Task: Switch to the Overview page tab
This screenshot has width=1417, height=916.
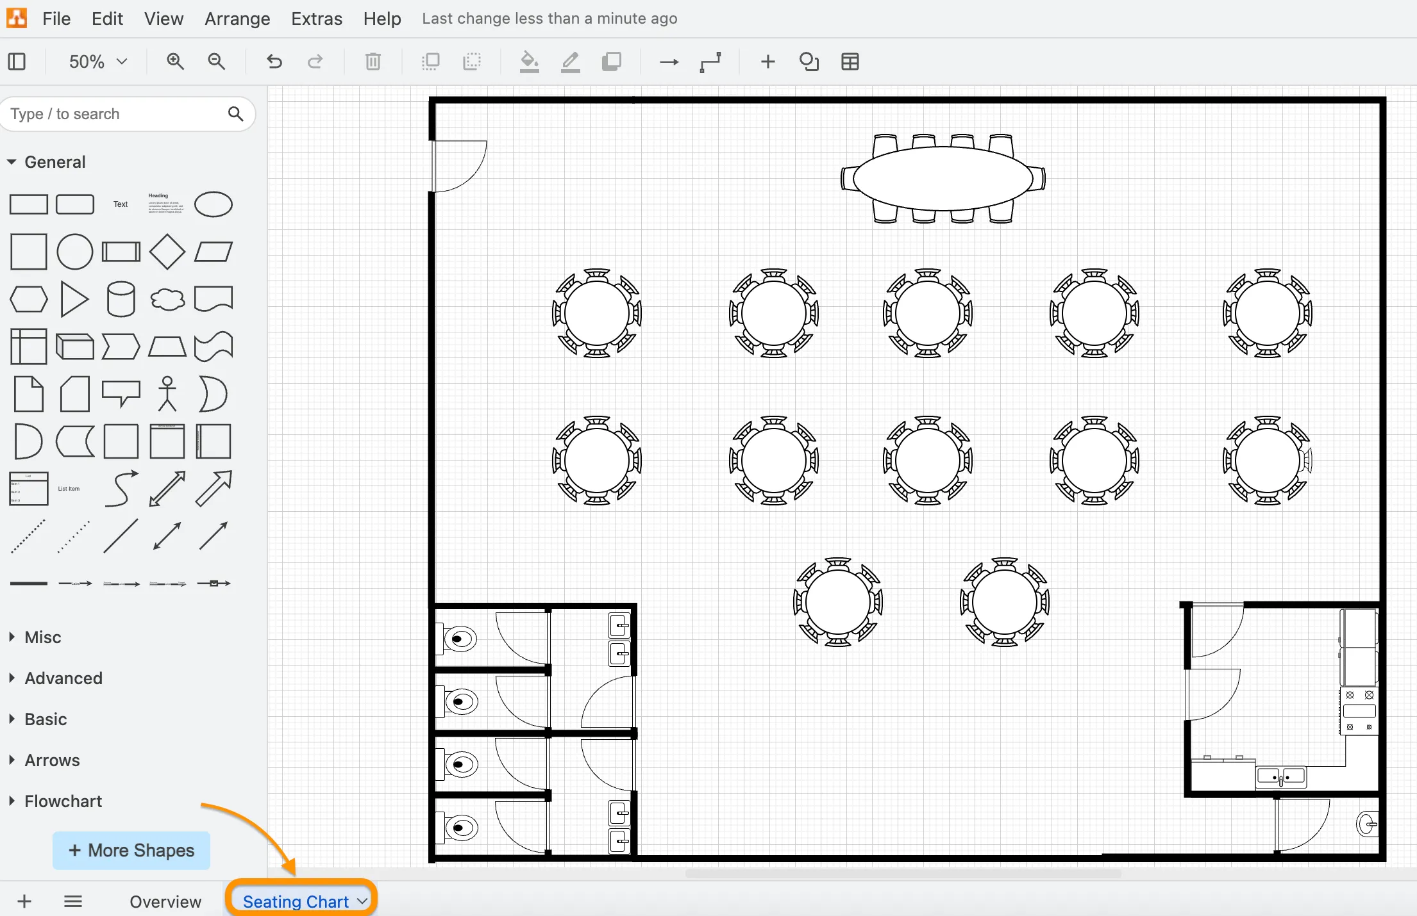Action: pos(165,901)
